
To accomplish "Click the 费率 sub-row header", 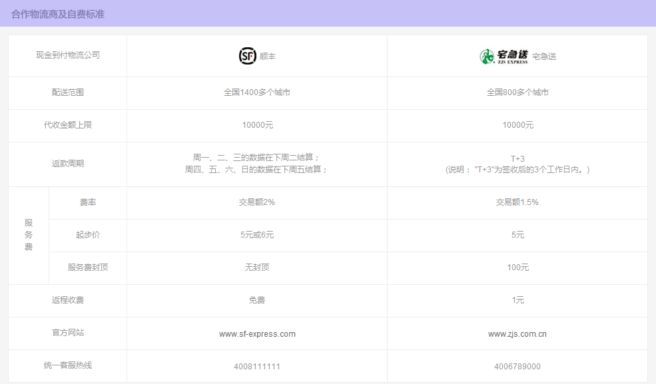I will point(88,202).
